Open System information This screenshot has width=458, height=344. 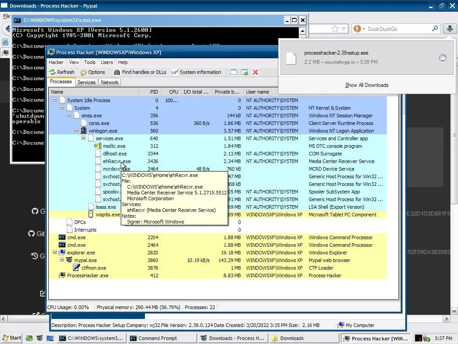pyautogui.click(x=196, y=72)
